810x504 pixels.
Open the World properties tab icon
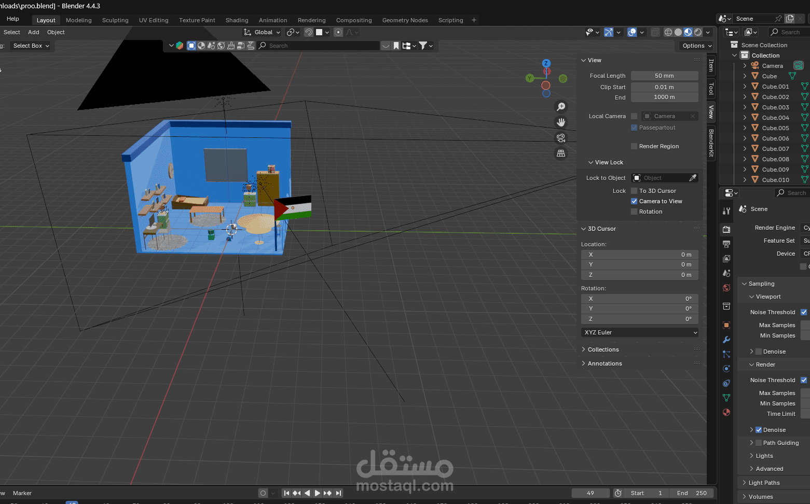click(x=726, y=288)
